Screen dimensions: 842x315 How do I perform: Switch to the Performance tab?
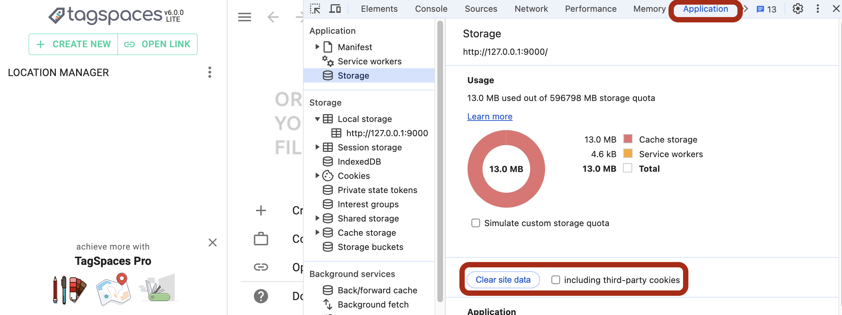[x=591, y=9]
